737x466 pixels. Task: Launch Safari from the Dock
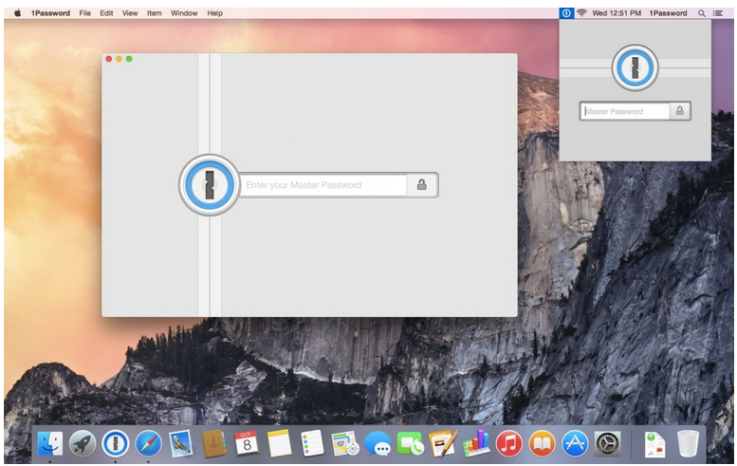[x=149, y=443]
